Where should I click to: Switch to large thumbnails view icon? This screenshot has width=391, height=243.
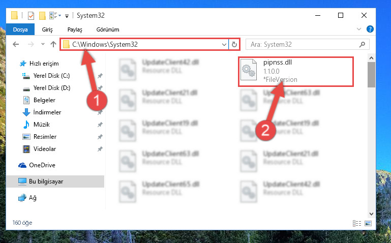click(368, 223)
